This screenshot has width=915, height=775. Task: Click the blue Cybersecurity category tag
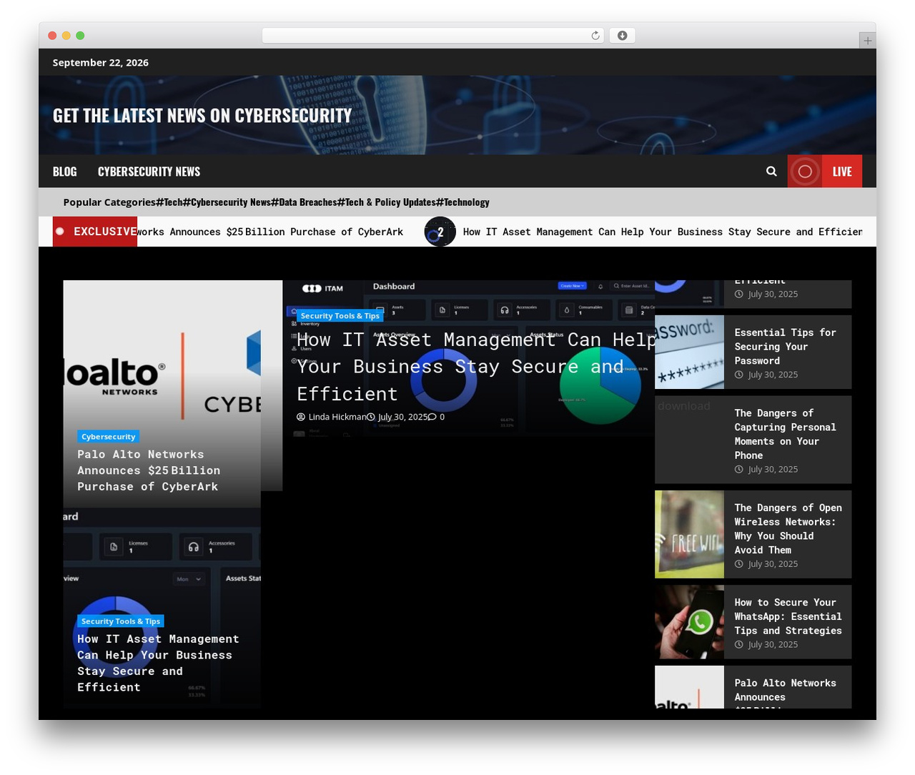pos(108,437)
